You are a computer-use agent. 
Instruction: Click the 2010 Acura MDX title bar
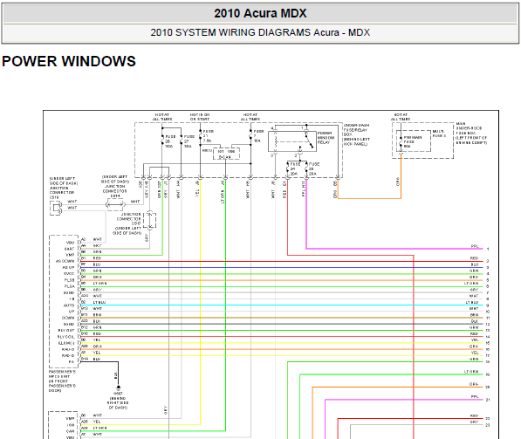point(260,13)
